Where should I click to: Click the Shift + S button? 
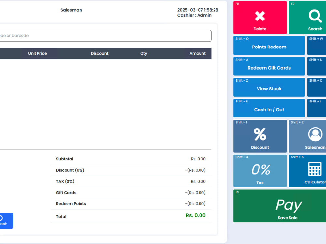tap(317, 66)
